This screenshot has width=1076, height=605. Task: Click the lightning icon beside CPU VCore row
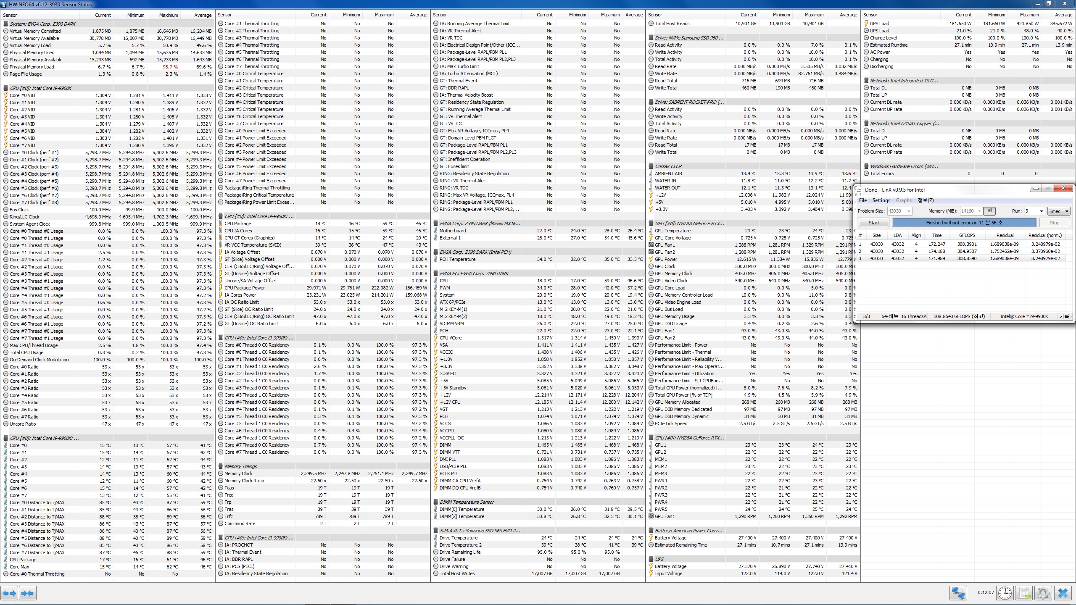click(436, 338)
